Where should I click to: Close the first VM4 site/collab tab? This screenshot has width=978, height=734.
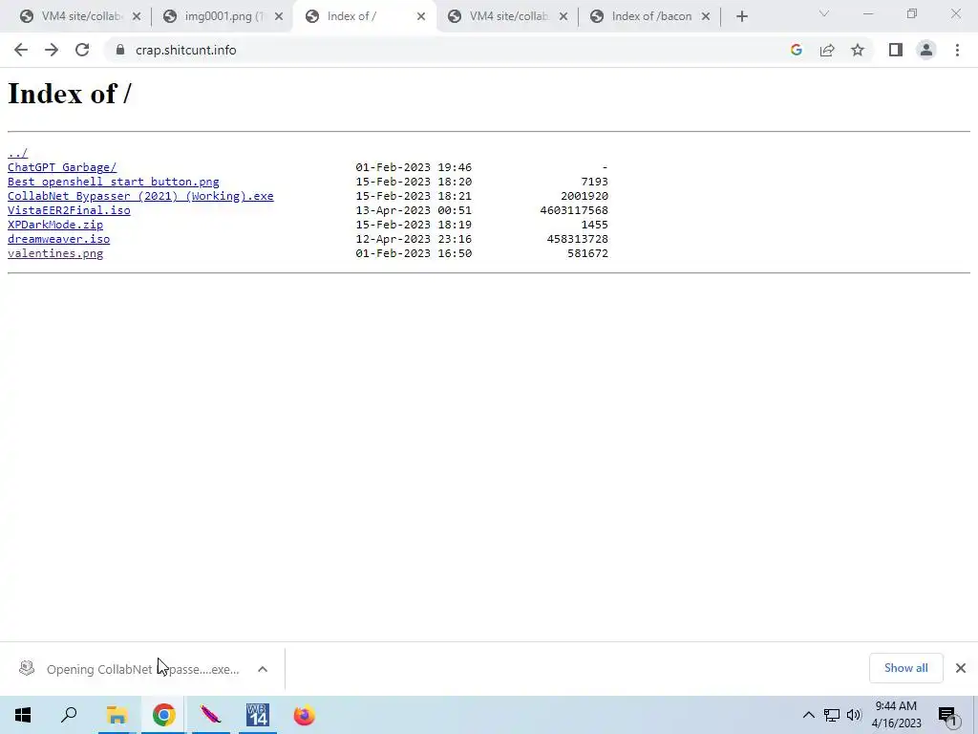[137, 17]
